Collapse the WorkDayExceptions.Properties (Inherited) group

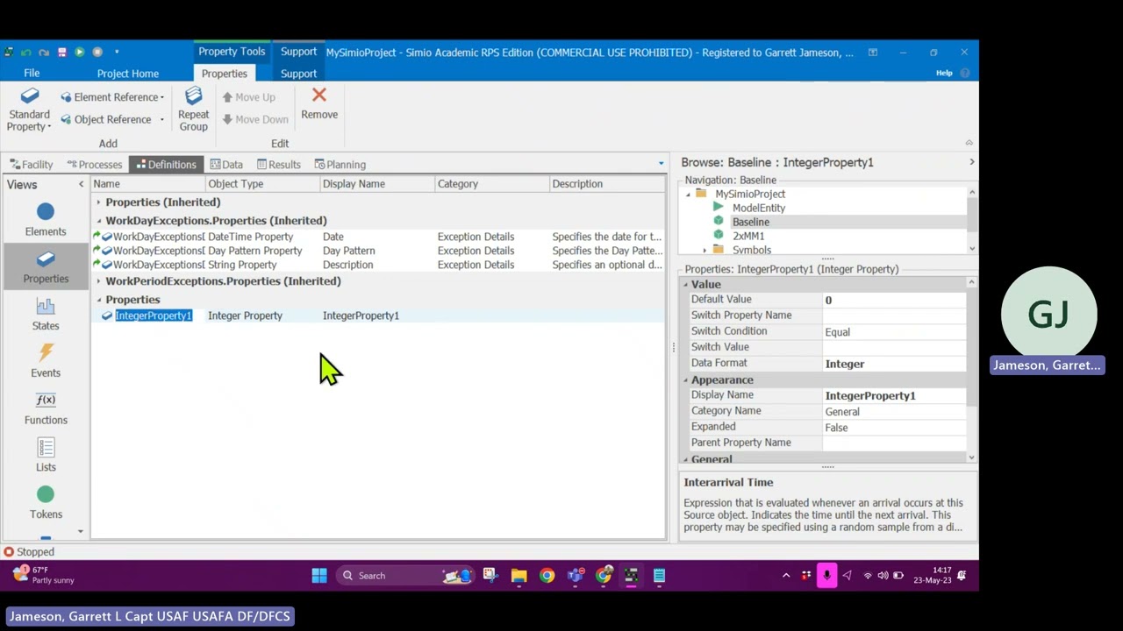click(98, 221)
